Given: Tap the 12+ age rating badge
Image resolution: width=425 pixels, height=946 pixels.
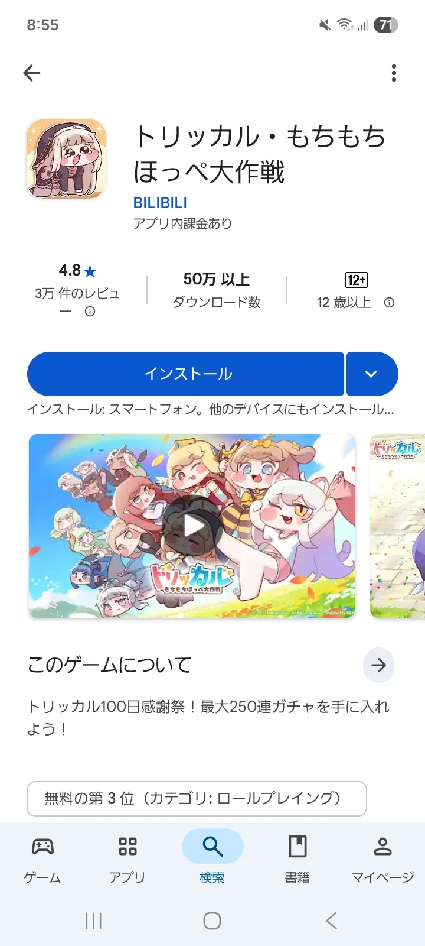Looking at the screenshot, I should click(x=357, y=280).
